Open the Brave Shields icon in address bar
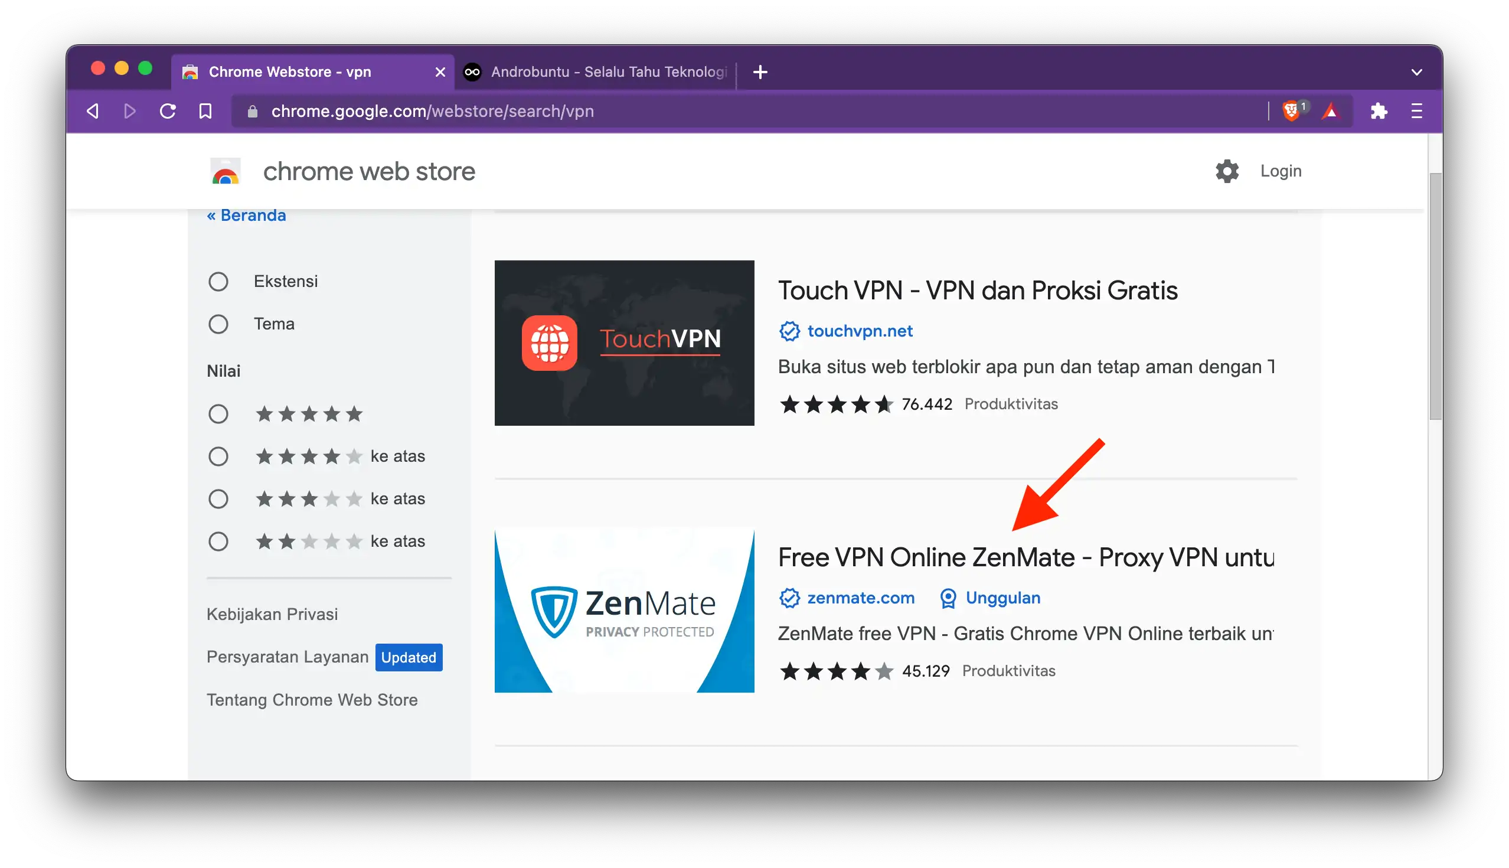This screenshot has height=868, width=1509. pyautogui.click(x=1292, y=111)
